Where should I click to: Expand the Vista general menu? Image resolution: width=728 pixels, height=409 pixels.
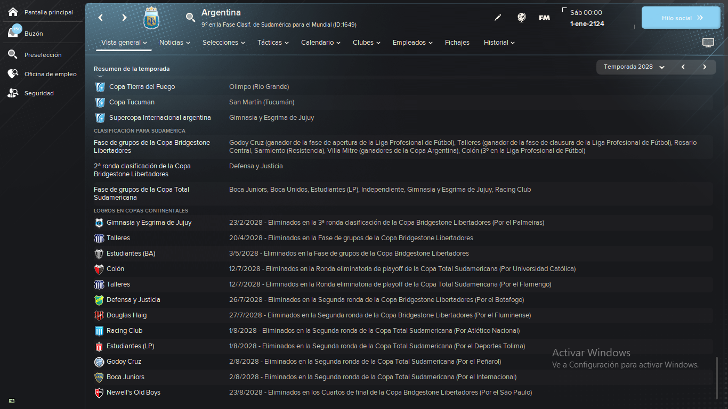(x=124, y=43)
